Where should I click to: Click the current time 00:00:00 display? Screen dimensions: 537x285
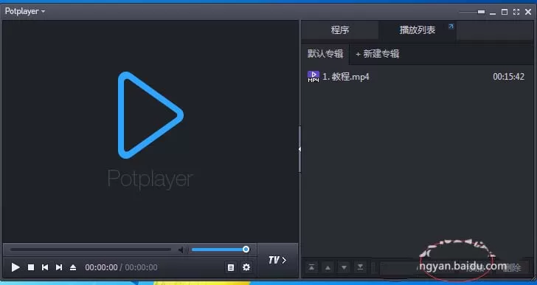[x=101, y=267]
